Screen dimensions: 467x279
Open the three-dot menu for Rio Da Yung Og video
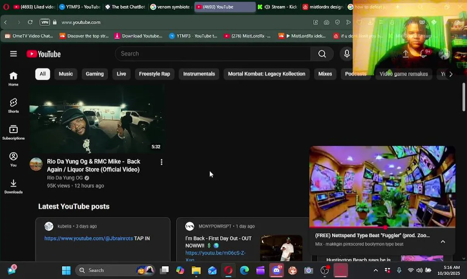click(161, 162)
